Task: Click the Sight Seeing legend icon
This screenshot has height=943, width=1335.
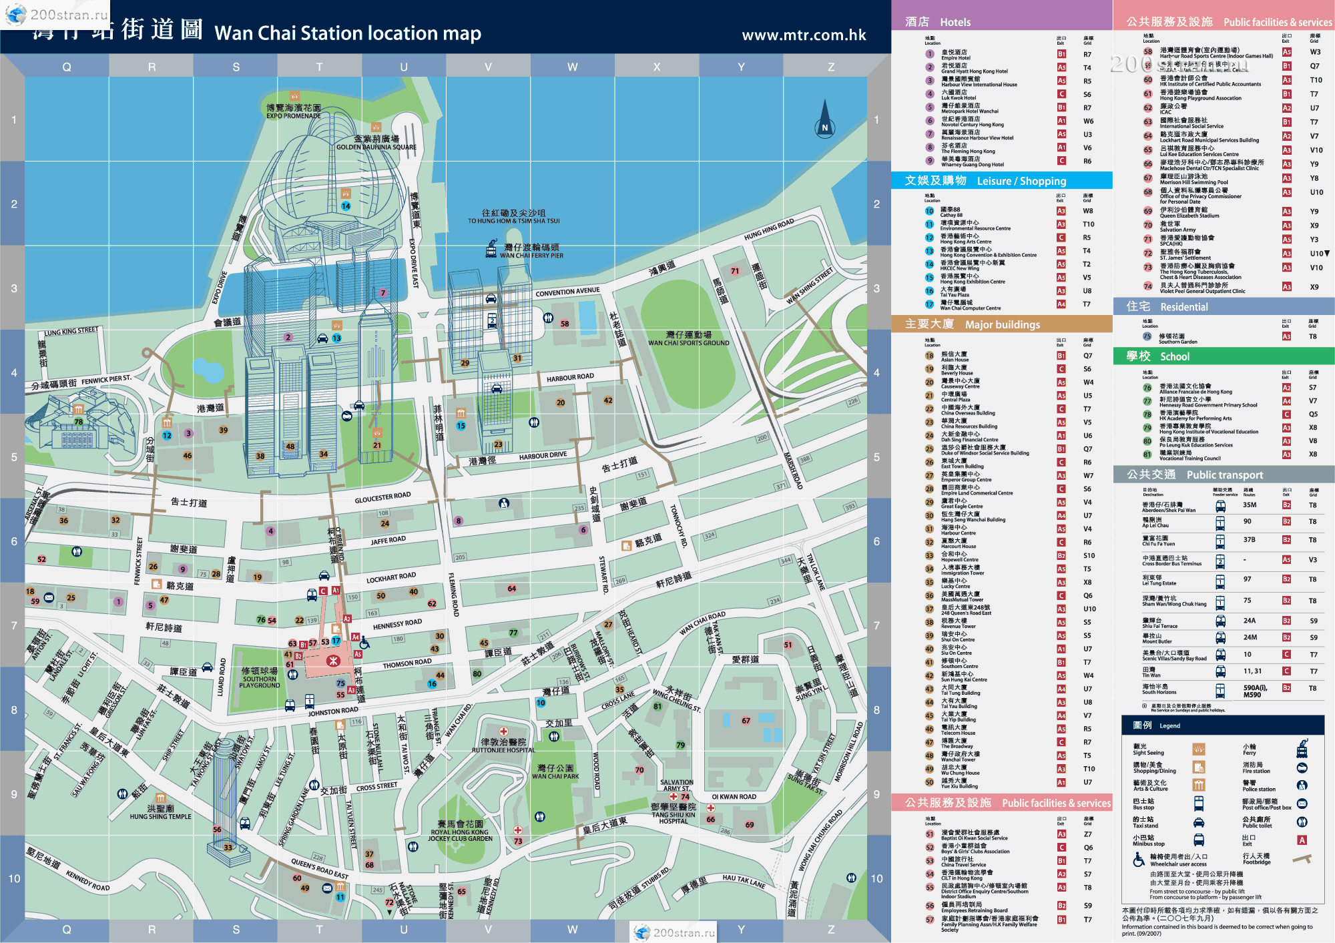Action: (1199, 749)
